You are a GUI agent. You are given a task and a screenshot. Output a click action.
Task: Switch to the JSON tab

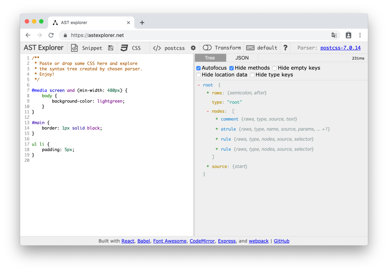(x=242, y=58)
